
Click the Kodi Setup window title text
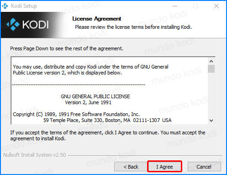pyautogui.click(x=24, y=6)
